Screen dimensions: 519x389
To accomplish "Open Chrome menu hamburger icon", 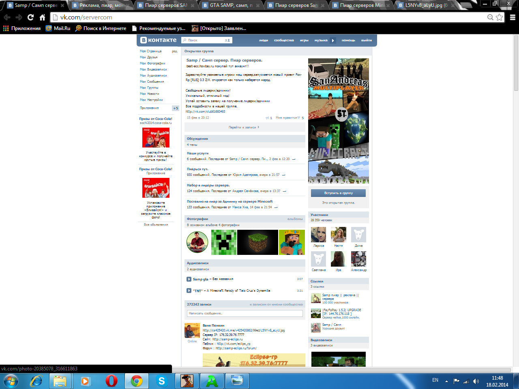I will tap(513, 17).
